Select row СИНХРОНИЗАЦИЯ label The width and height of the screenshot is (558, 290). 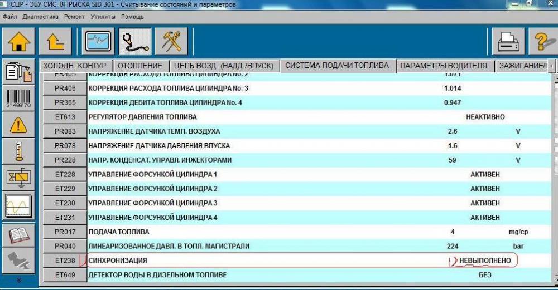118,260
